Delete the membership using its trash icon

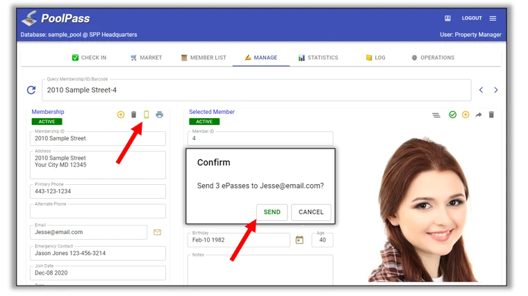tap(134, 115)
